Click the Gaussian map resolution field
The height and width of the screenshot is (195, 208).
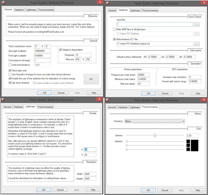point(195,77)
